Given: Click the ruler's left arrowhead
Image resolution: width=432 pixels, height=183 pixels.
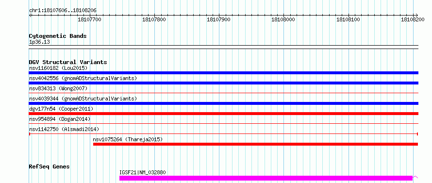Looking at the screenshot, I should point(30,15).
